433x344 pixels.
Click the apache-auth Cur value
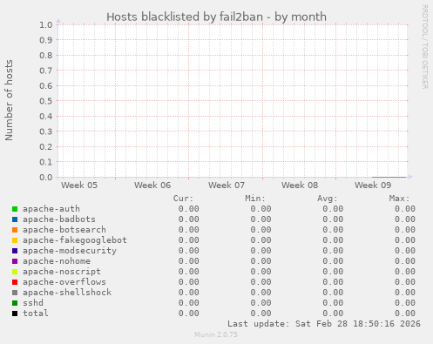click(189, 209)
